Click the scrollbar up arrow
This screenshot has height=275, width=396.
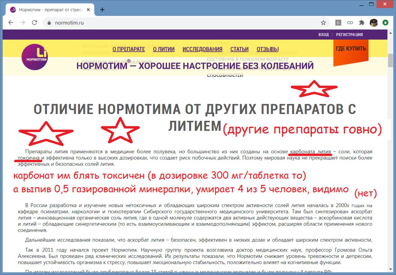(390, 33)
